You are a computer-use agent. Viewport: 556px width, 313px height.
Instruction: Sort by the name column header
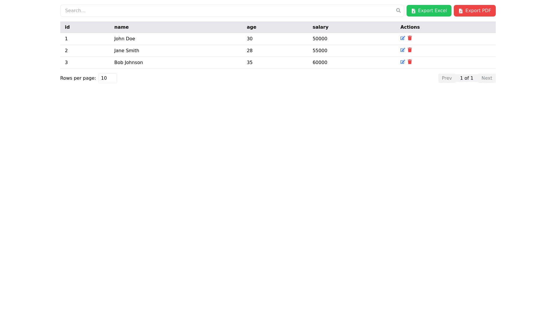coord(121,27)
